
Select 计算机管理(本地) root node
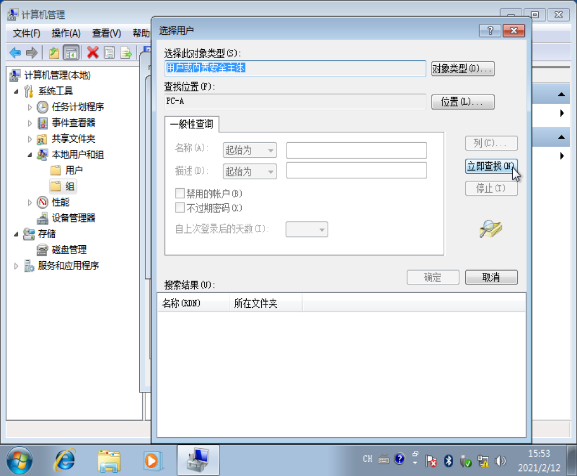[x=57, y=75]
